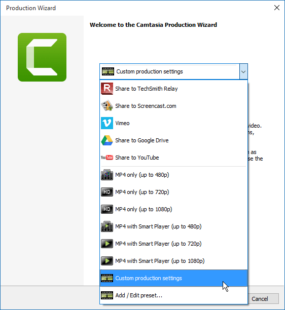The height and width of the screenshot is (310, 285).
Task: Choose Share to YouTube
Action: pos(173,158)
